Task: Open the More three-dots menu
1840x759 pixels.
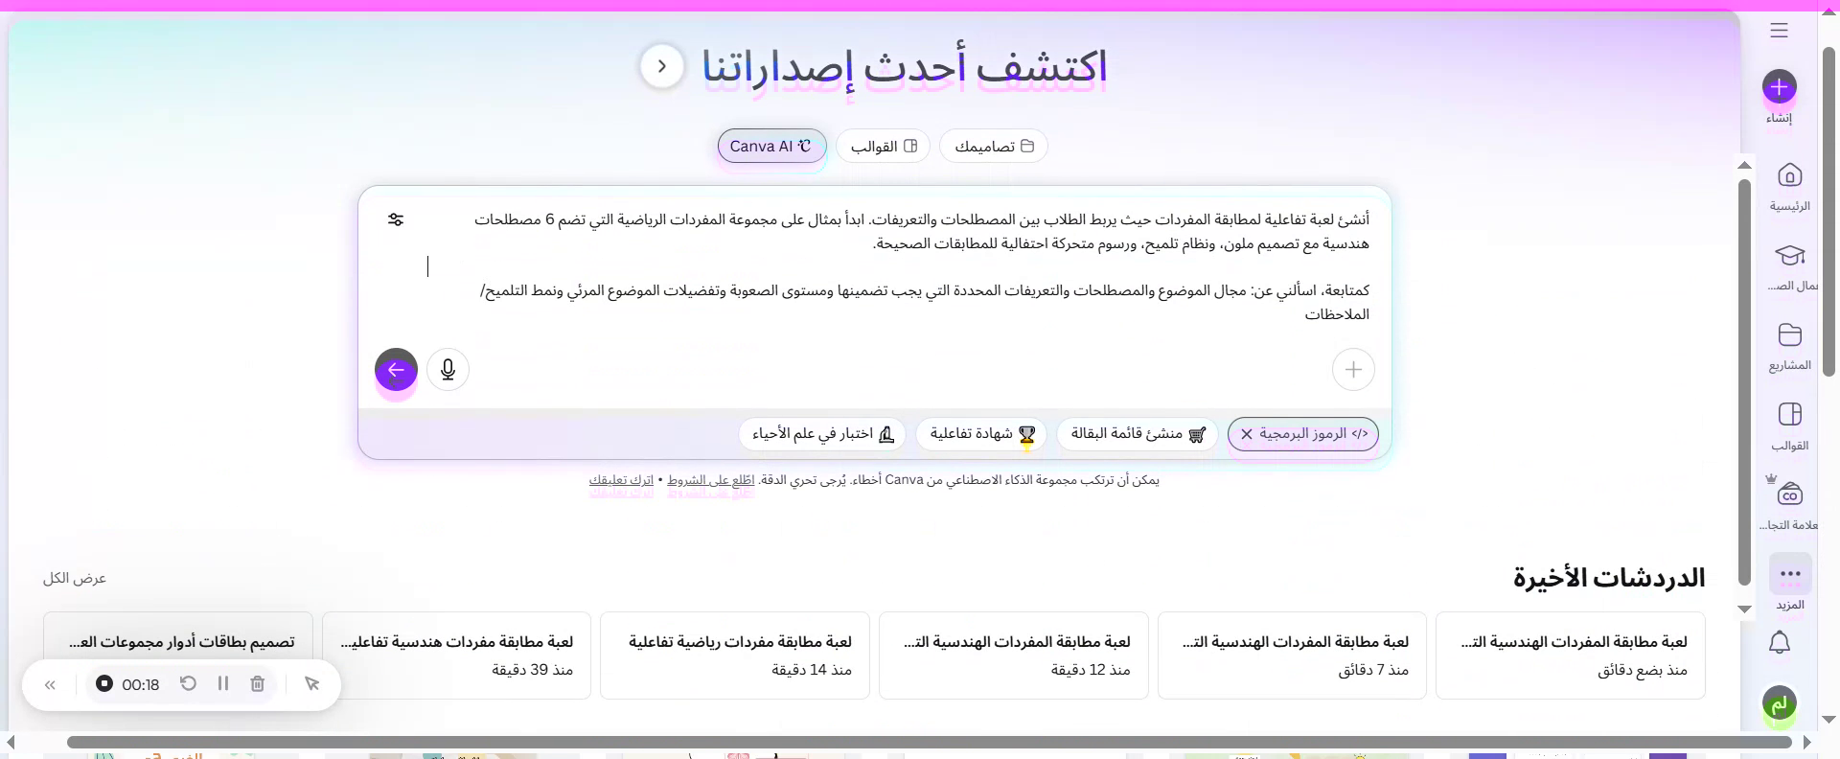Action: tap(1790, 574)
